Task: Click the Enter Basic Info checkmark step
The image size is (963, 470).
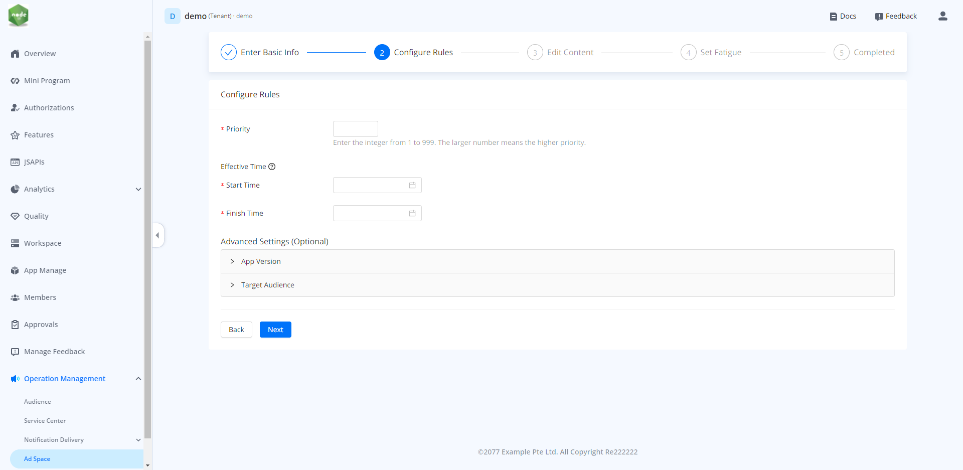Action: pos(229,52)
